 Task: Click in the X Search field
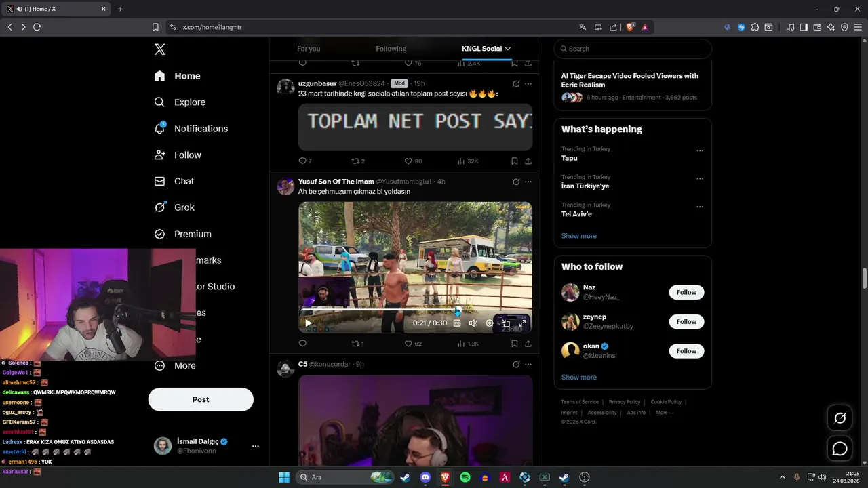coord(633,49)
